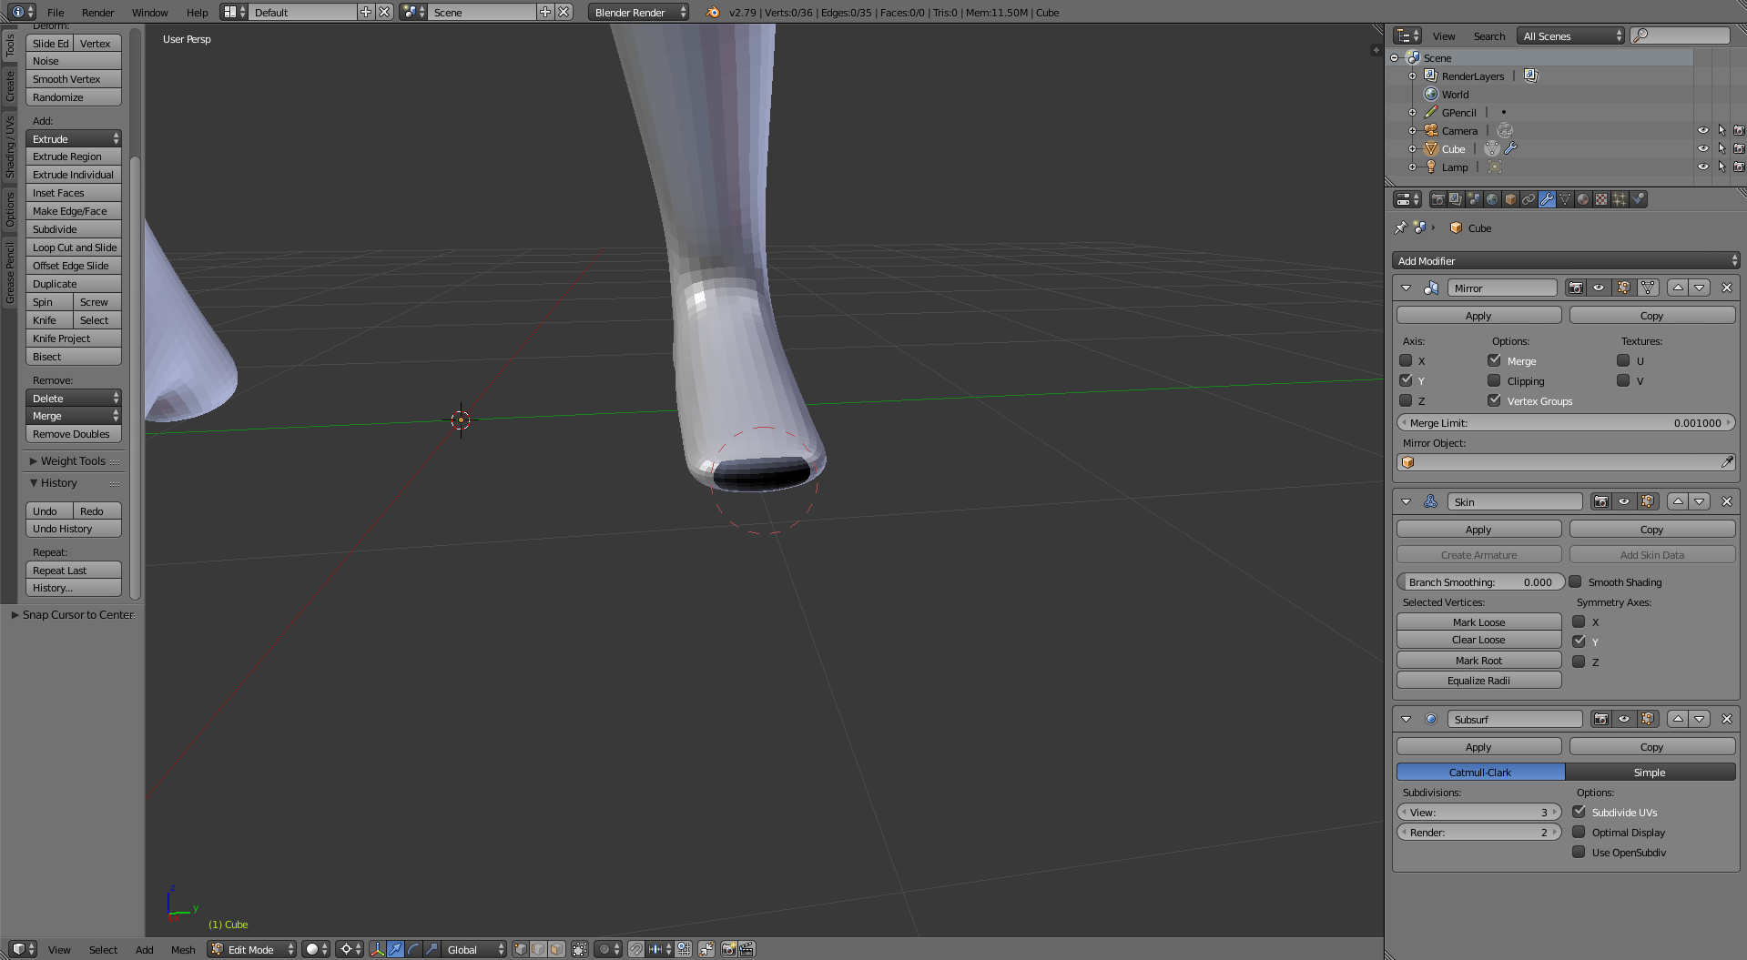Uncheck the Merge option
This screenshot has height=960, width=1747.
pos(1494,360)
